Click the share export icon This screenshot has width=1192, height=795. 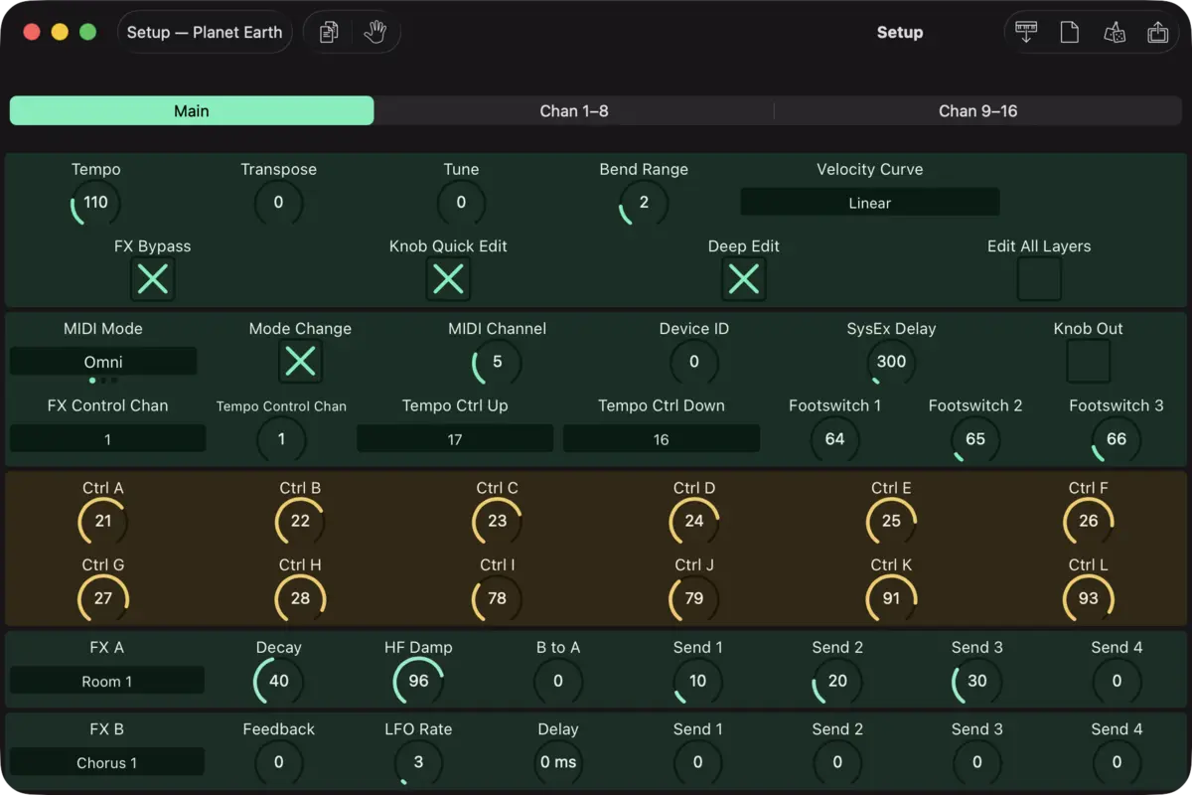point(1157,32)
